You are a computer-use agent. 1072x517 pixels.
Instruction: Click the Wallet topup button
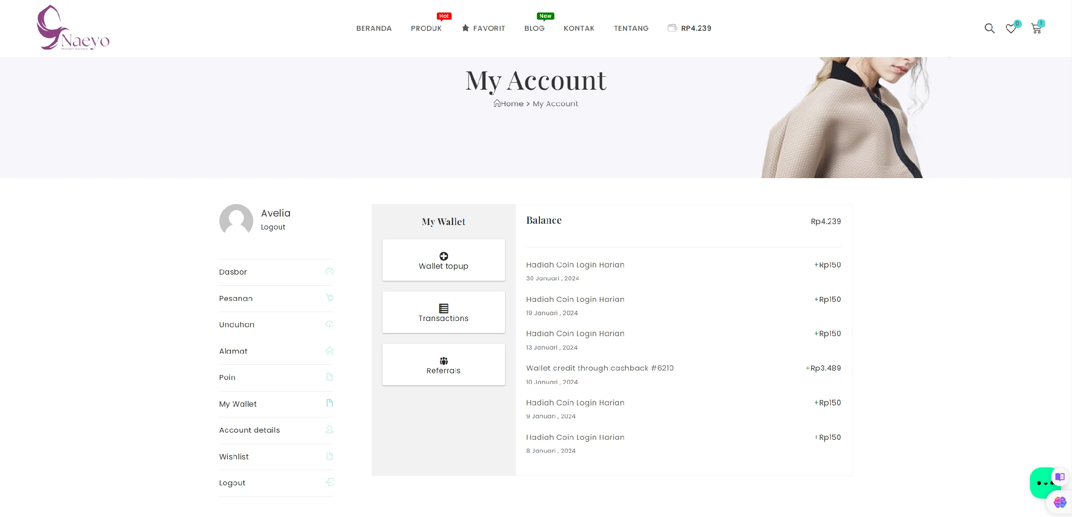click(x=444, y=260)
